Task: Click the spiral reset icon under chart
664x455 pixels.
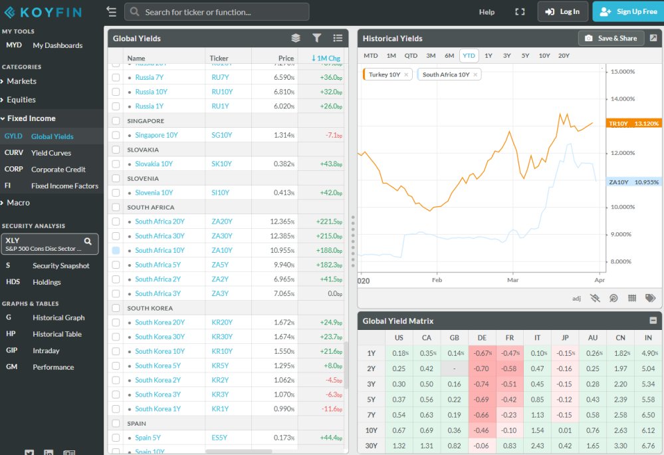Action: pos(613,298)
